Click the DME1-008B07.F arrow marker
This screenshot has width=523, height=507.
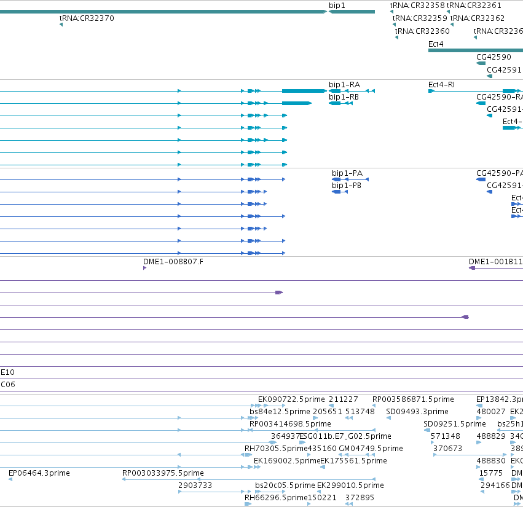[145, 268]
